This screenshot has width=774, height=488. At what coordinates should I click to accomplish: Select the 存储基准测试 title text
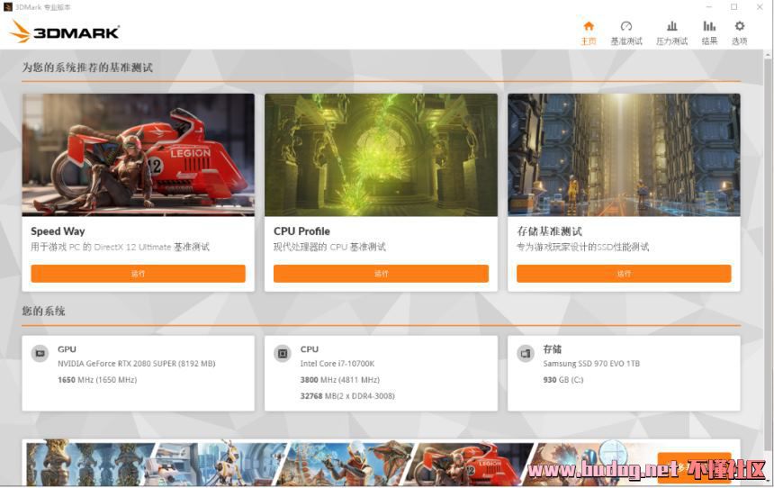(549, 231)
